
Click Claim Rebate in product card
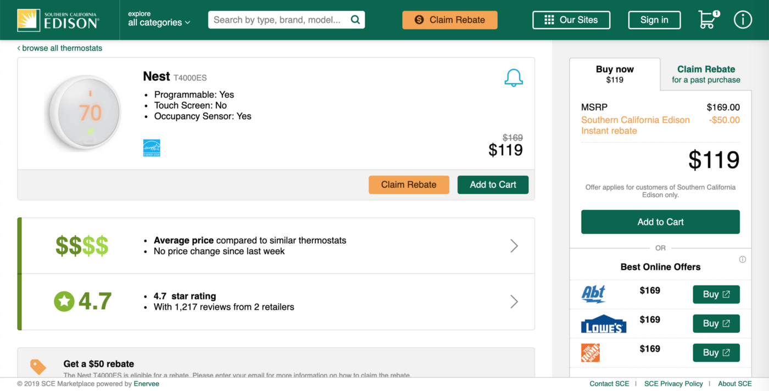pos(409,185)
